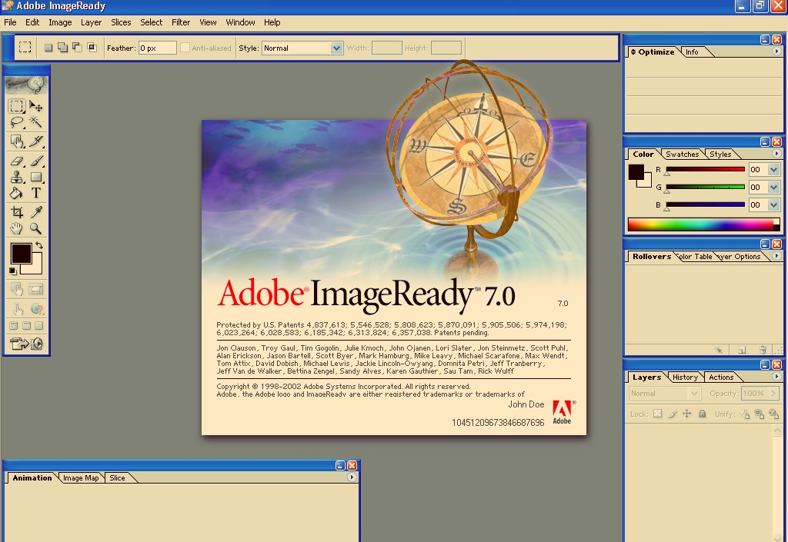Toggle Lock transparent pixels in Layers
788x542 pixels.
tap(657, 414)
